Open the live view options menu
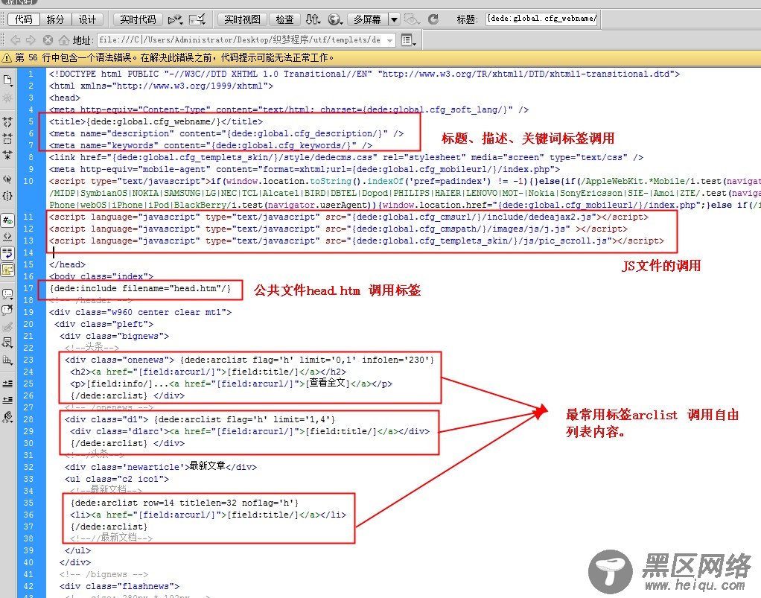 pyautogui.click(x=409, y=39)
